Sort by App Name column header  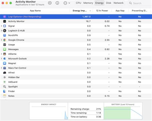tap(35, 11)
